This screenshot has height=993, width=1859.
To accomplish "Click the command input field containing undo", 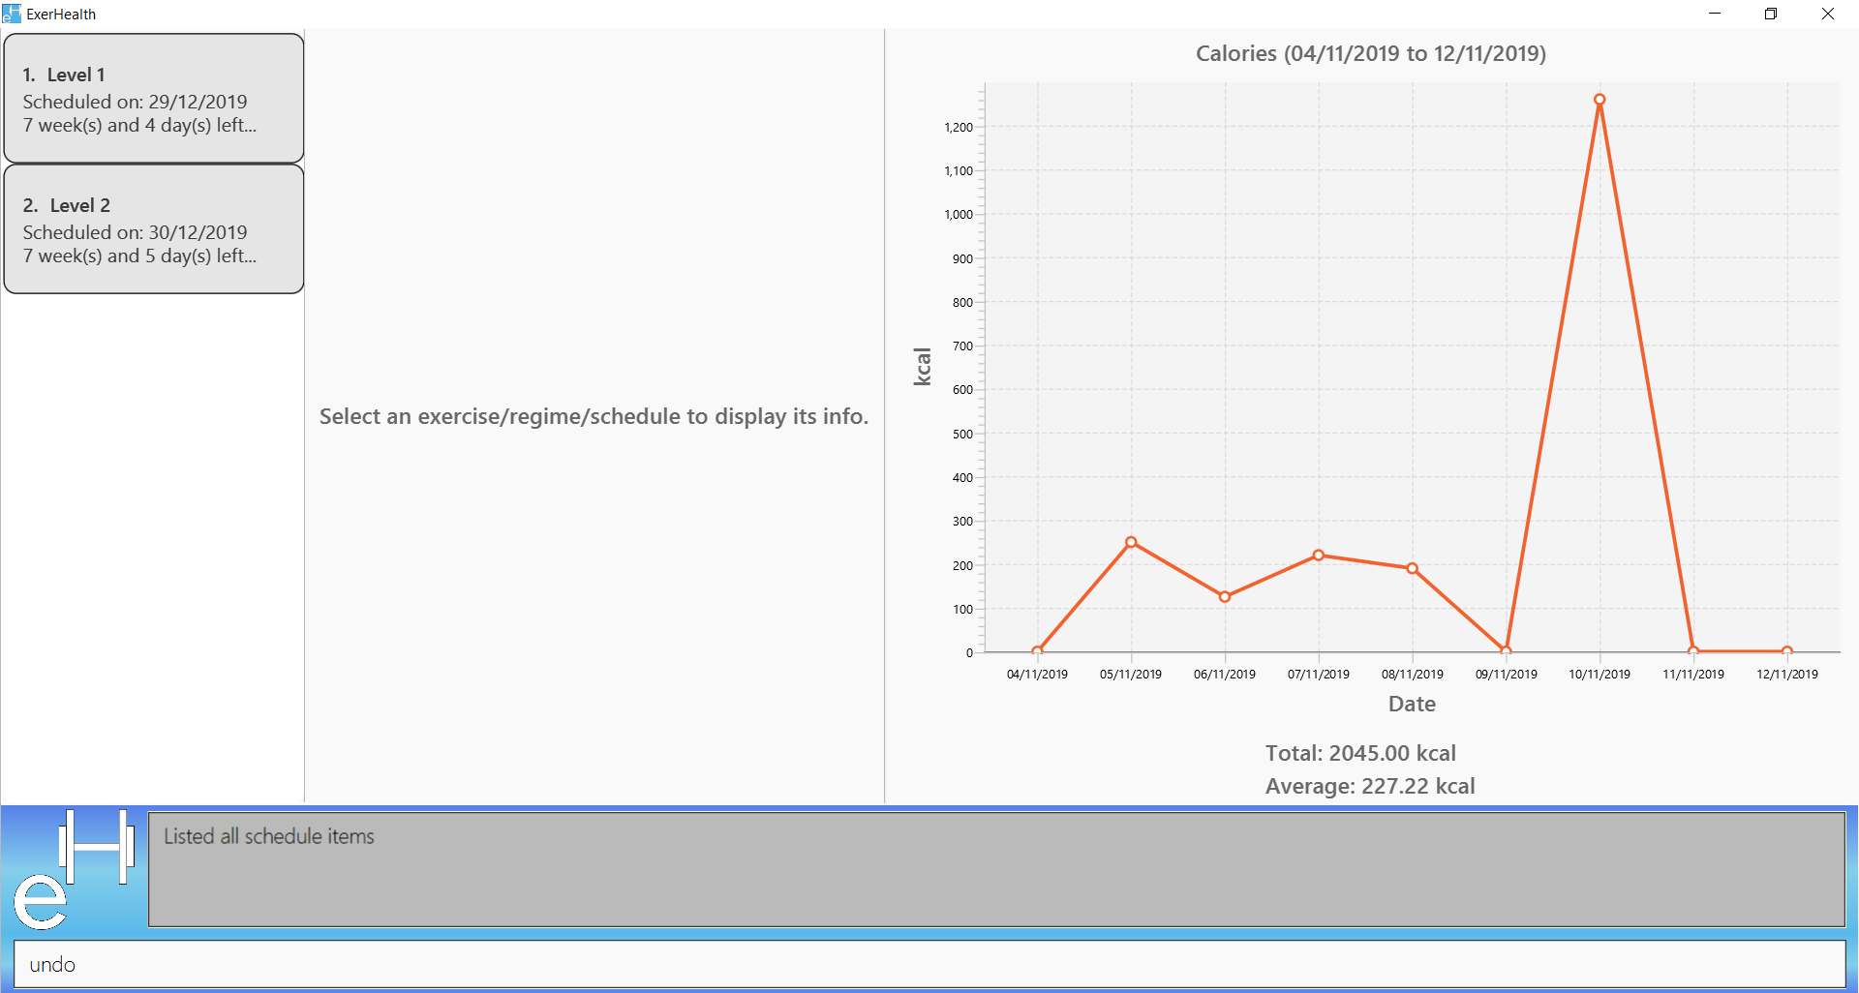I will coord(929,965).
